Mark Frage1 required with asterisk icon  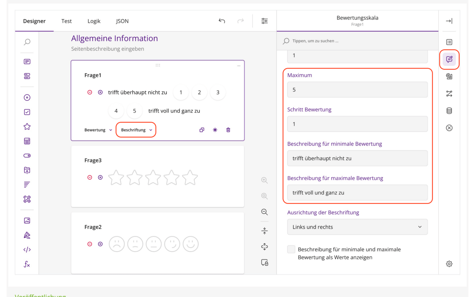coord(215,130)
